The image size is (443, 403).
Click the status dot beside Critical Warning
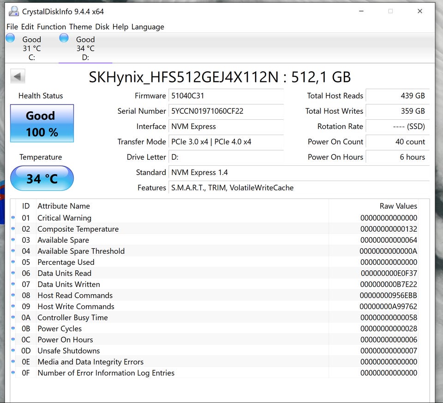[13, 218]
